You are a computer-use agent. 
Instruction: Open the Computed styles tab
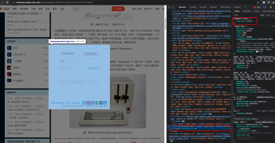246,11
